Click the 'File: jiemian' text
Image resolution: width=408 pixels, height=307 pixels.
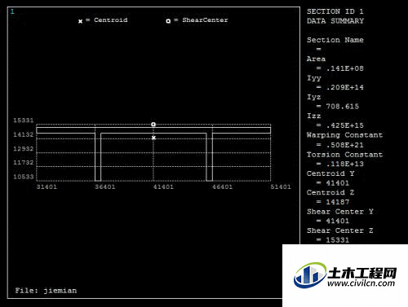pos(46,291)
